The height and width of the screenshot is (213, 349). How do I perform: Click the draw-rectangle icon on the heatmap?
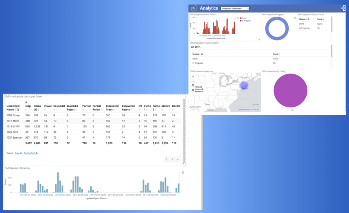(193, 90)
